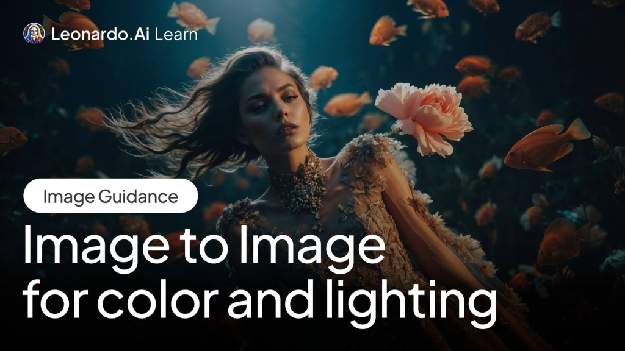The image size is (625, 351).
Task: Select the Image Guidance pill tag
Action: point(110,196)
